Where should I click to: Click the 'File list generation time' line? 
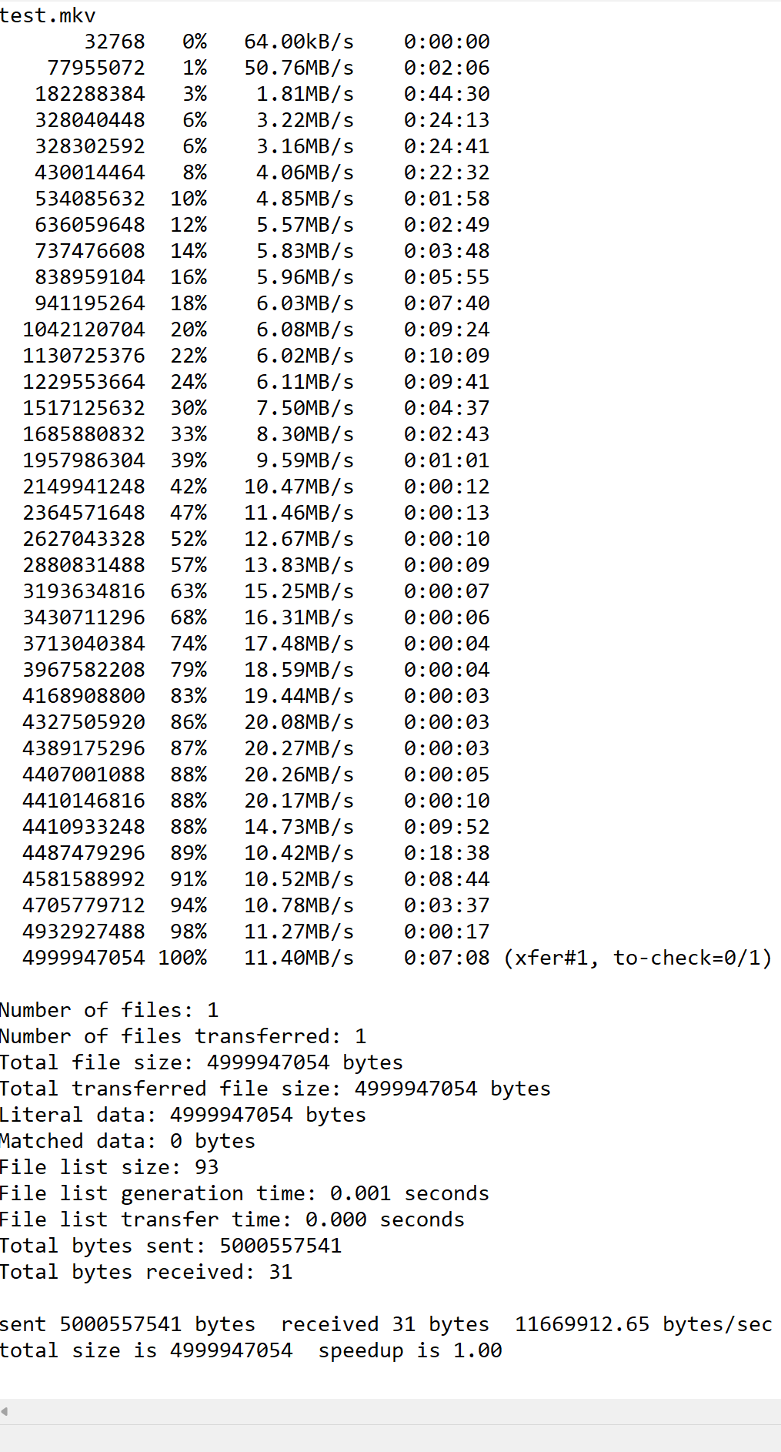pos(245,1193)
